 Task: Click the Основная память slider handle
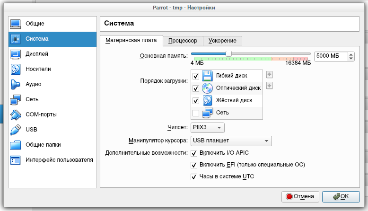coord(228,53)
